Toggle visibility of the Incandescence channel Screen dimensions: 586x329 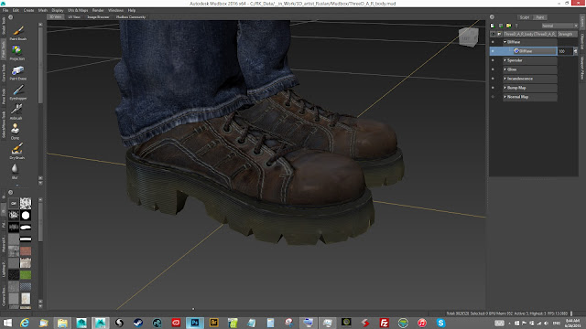click(493, 79)
